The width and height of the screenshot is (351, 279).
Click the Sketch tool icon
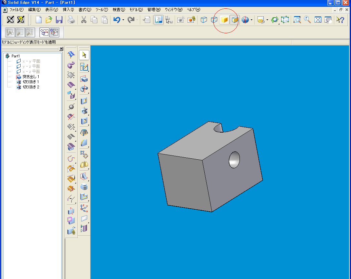tap(84, 67)
